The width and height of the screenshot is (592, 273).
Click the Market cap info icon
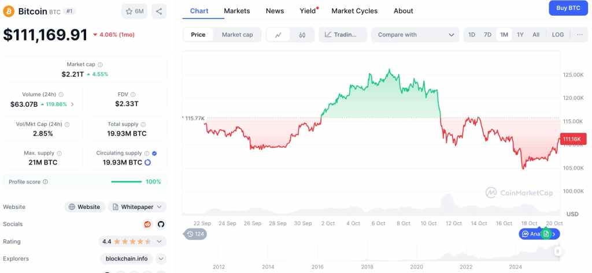[x=100, y=65]
